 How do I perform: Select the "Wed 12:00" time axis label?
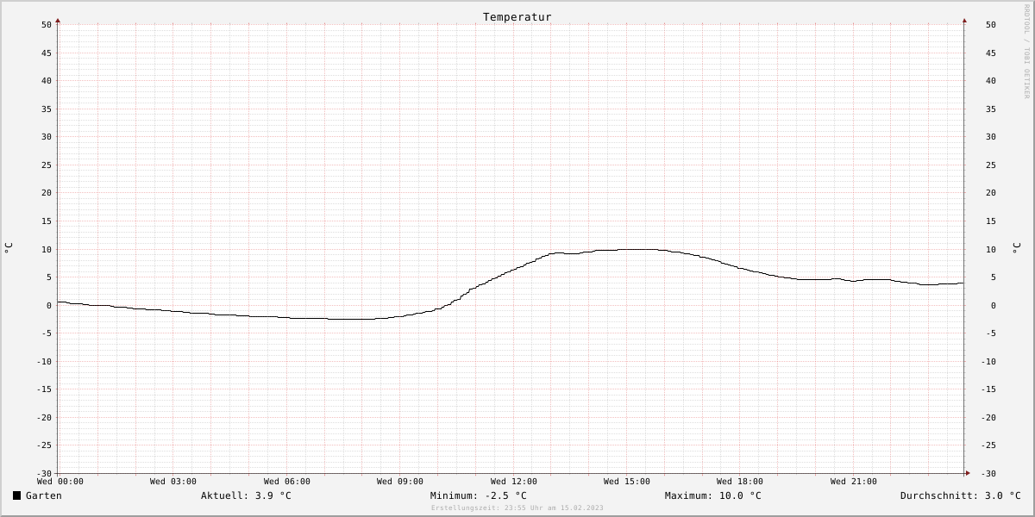(514, 482)
